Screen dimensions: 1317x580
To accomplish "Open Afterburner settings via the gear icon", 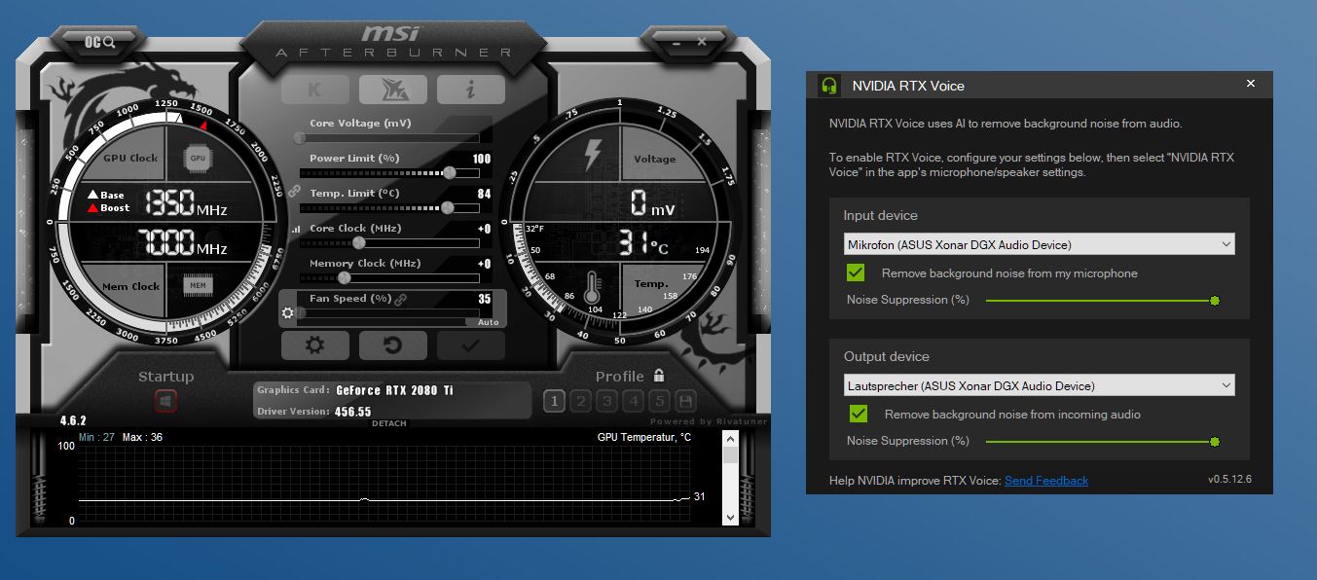I will [x=314, y=344].
